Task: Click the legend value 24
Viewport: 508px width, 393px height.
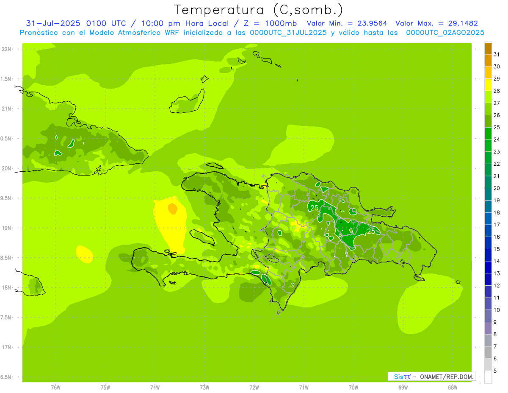Action: (x=497, y=139)
